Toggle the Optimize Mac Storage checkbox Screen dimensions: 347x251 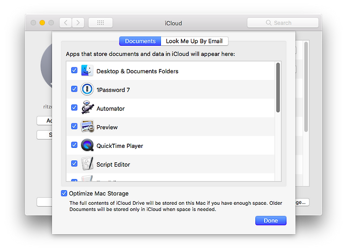click(64, 193)
